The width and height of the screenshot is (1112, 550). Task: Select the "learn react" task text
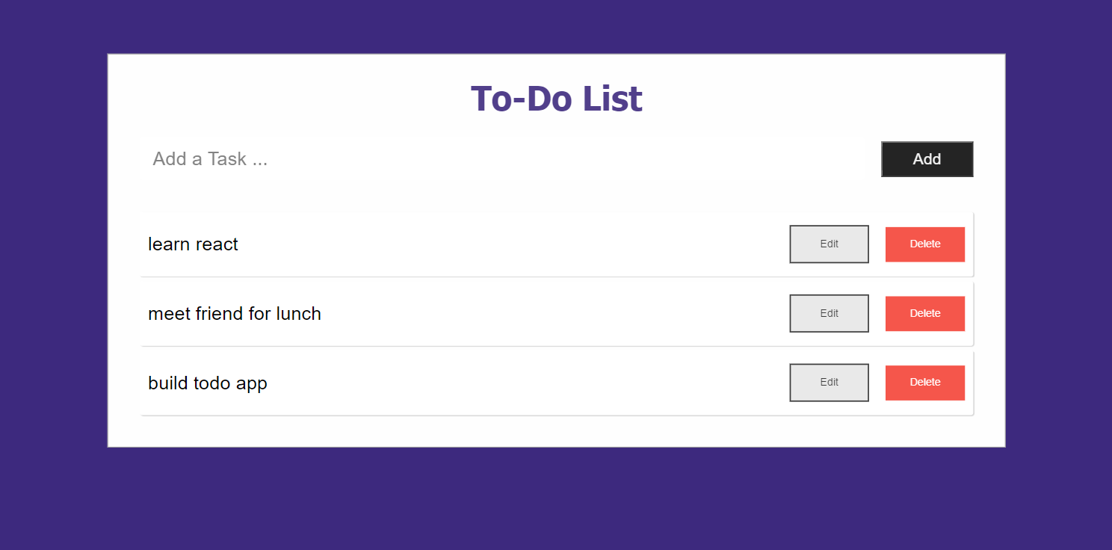tap(193, 244)
